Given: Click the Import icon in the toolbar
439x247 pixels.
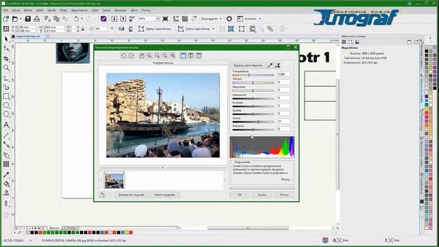Looking at the screenshot, I should click(115, 19).
